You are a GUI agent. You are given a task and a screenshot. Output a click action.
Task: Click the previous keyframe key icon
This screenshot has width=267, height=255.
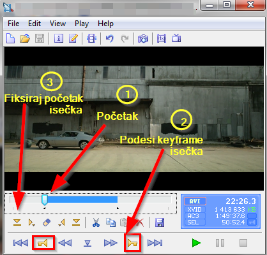(43, 242)
